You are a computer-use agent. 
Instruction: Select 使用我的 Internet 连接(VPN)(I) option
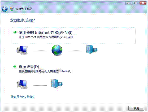point(73,36)
